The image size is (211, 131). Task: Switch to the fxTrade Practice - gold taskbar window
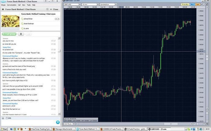click(135, 129)
